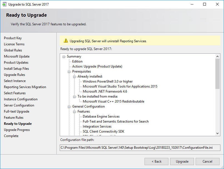Viewport: 224px width, 169px height.
Task: Open the License Terms step
Action: 14,44
